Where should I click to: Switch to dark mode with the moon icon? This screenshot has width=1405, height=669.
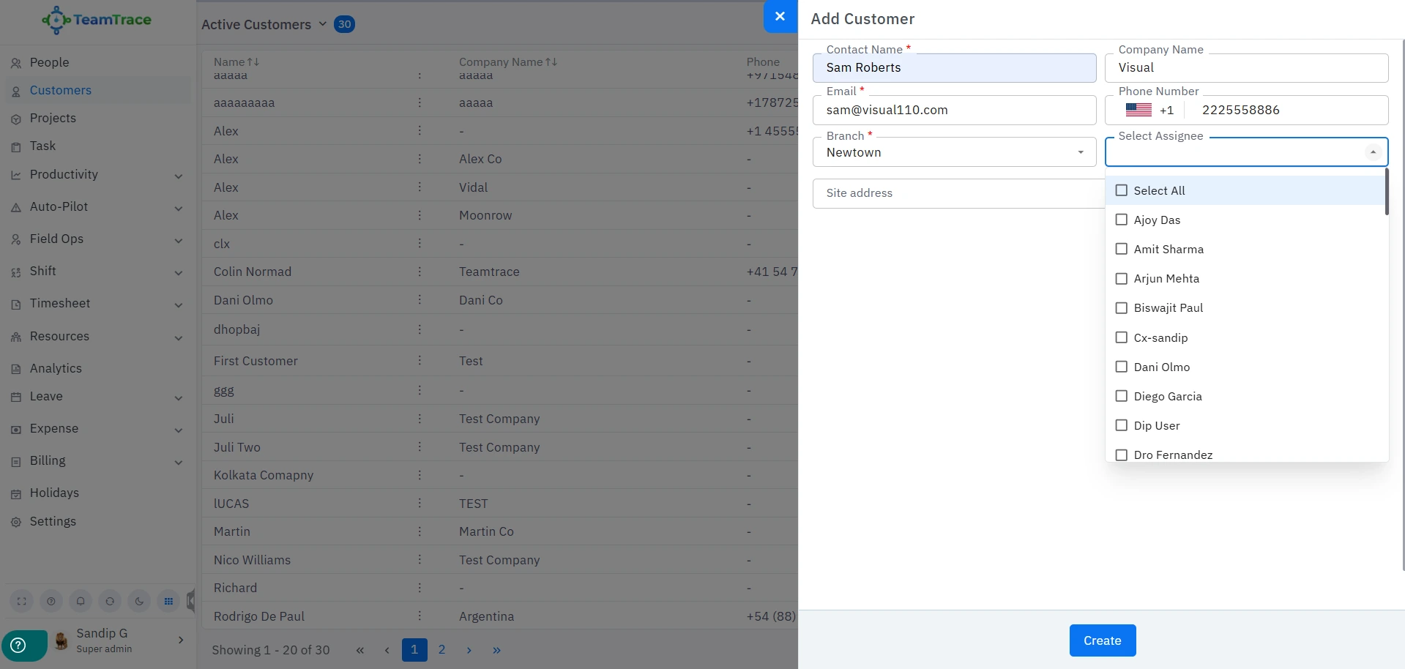139,601
